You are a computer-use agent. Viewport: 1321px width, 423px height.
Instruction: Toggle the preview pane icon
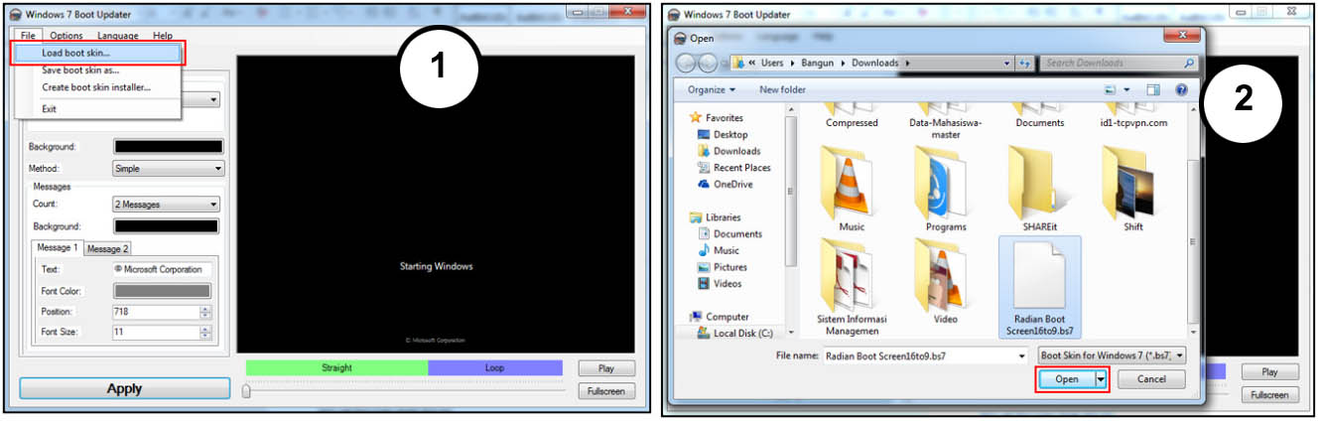pyautogui.click(x=1153, y=89)
